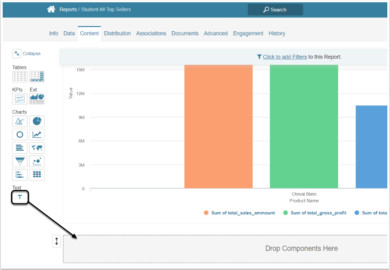390x270 pixels.
Task: Add a world map chart
Action: pos(37,148)
